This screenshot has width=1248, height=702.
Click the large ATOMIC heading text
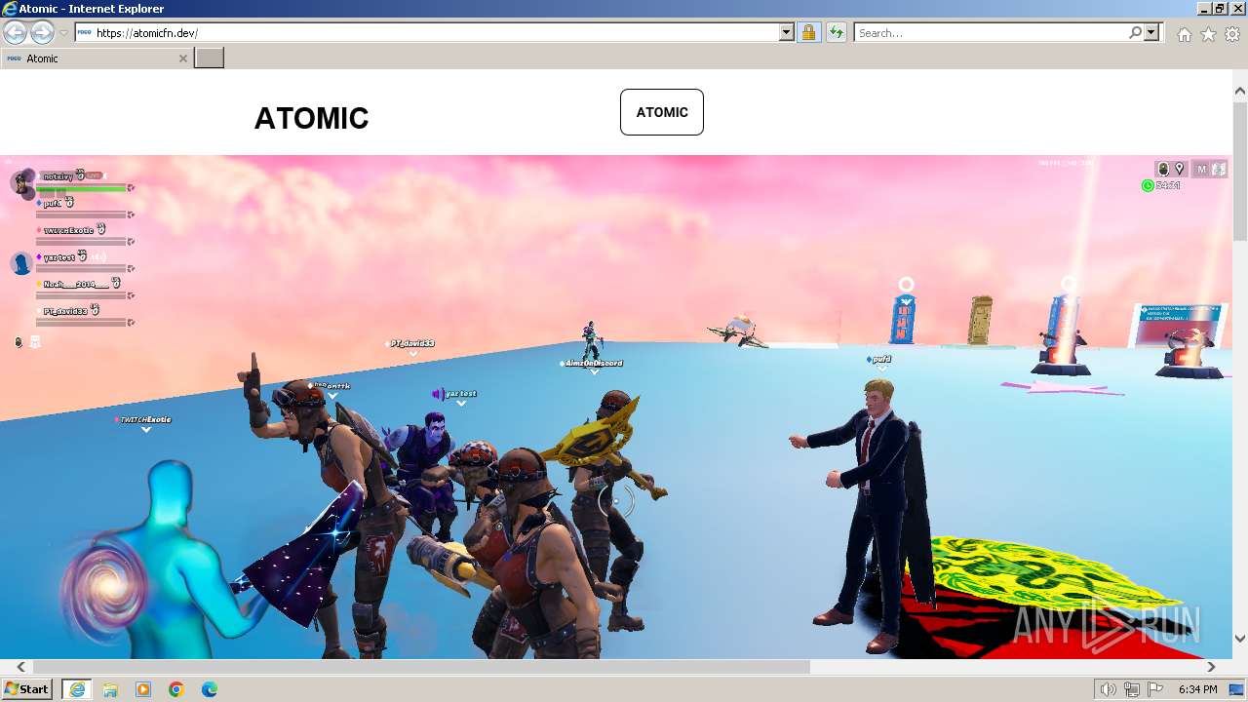tap(311, 119)
